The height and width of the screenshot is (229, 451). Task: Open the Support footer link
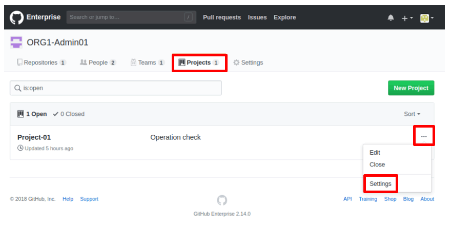89,199
